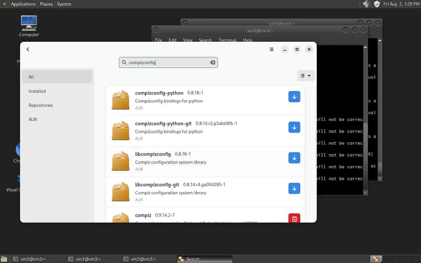Select the All category in sidebar
Screen dimensions: 421x263
coord(57,77)
